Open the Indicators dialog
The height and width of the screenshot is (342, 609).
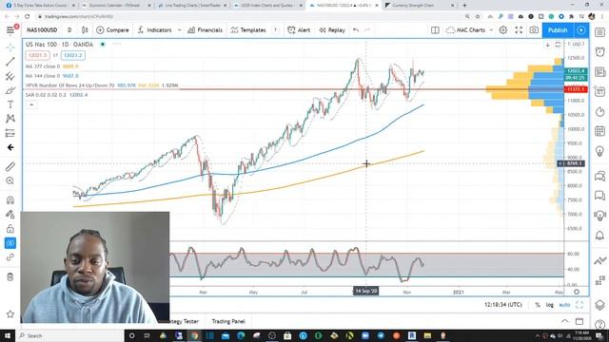tap(154, 30)
